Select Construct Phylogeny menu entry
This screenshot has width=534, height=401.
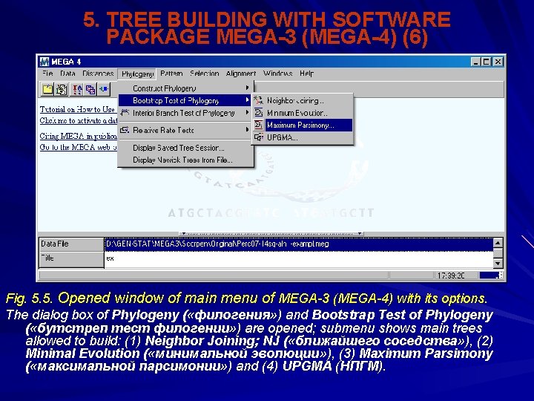tap(185, 88)
